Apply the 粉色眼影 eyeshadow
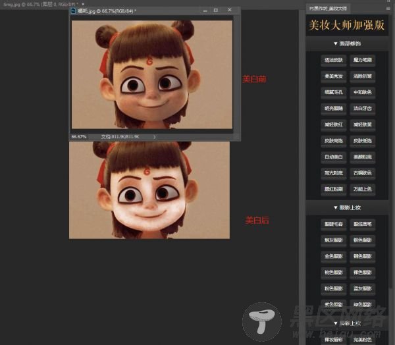 tap(334, 288)
